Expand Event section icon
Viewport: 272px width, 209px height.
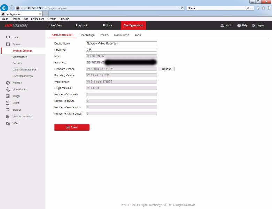[8, 103]
